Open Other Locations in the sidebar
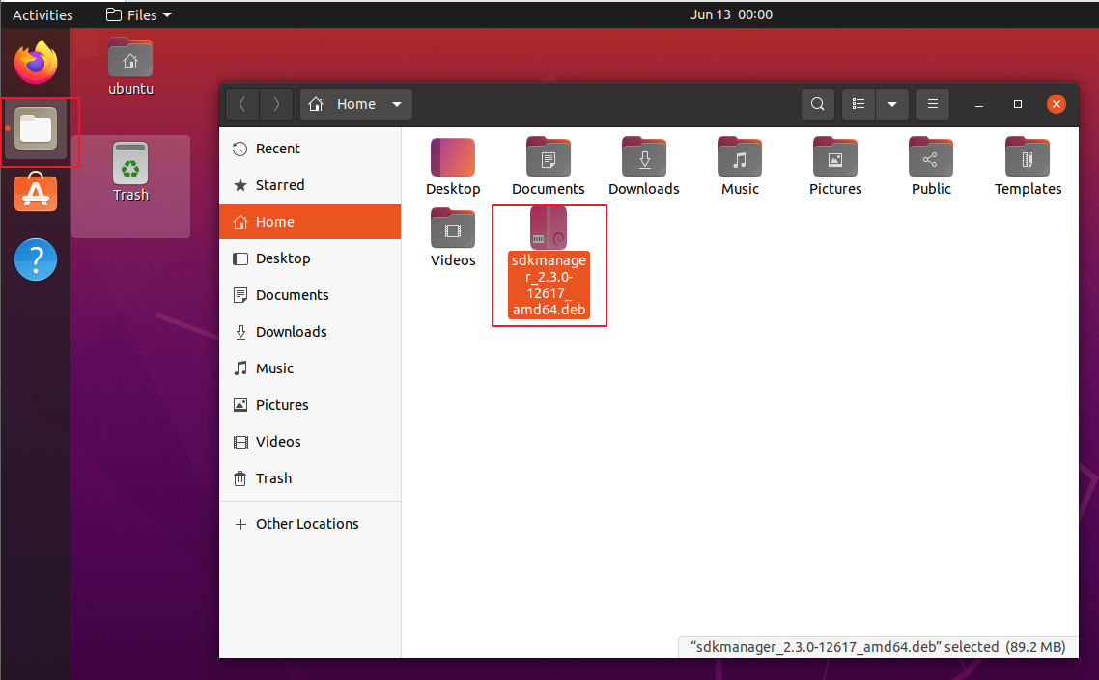Image resolution: width=1099 pixels, height=680 pixels. tap(310, 524)
